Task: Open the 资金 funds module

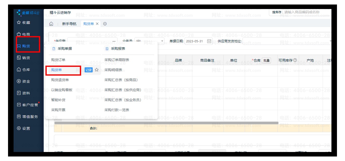Action: click(23, 81)
